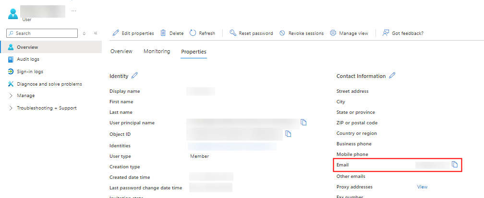Switch to the Monitoring tab

157,51
